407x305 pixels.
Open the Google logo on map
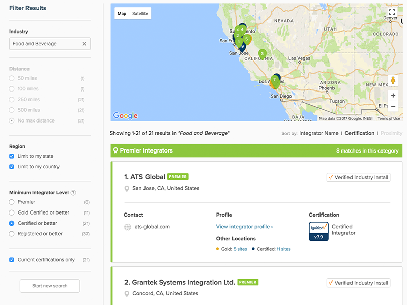[125, 116]
